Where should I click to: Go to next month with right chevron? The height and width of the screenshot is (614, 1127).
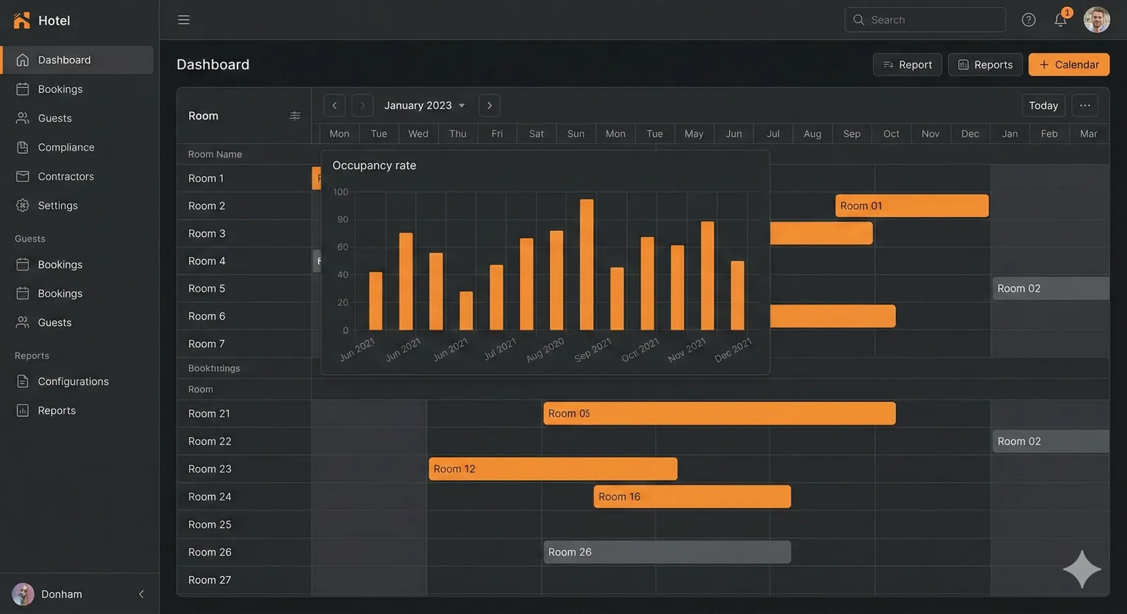[x=490, y=106]
